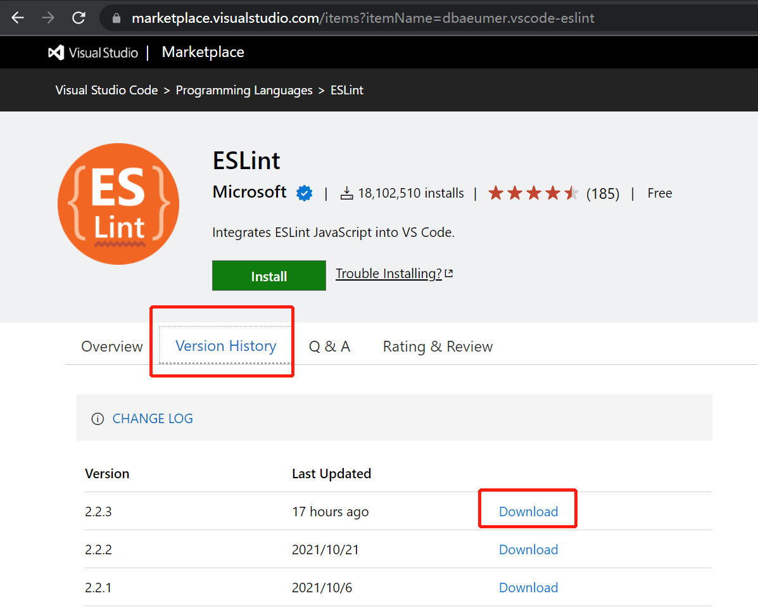This screenshot has height=610, width=758.
Task: Click the installs download icon next to install count
Action: tap(347, 193)
